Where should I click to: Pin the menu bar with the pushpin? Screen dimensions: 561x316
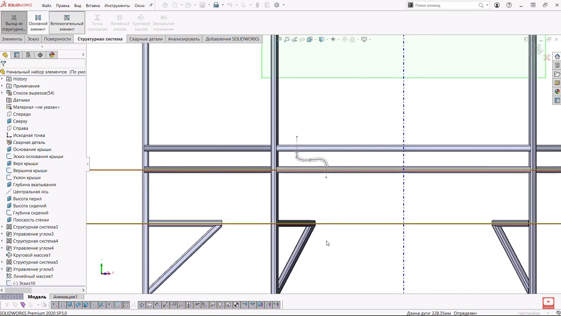[x=151, y=5]
